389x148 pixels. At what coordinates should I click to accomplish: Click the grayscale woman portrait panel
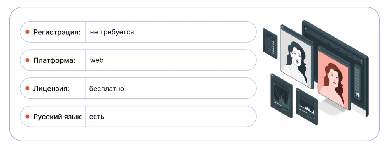(x=297, y=57)
